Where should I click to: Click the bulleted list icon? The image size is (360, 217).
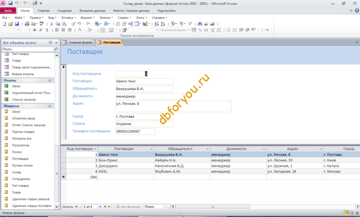(228, 30)
